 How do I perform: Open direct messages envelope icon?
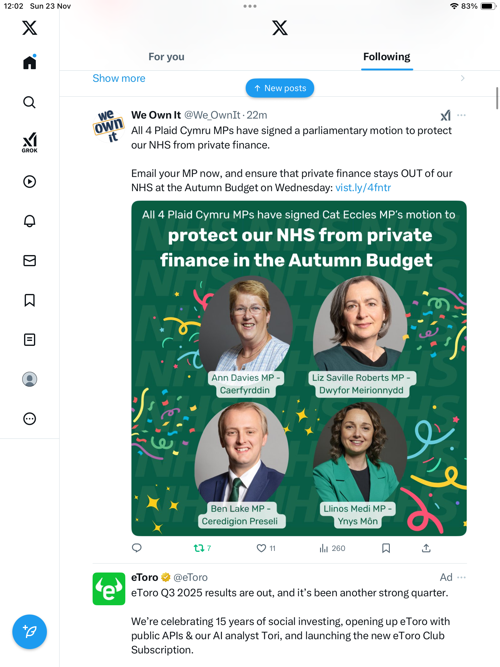pos(30,261)
